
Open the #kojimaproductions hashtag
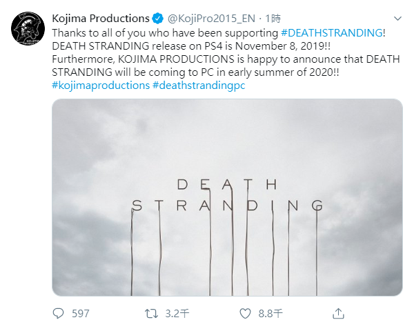click(101, 85)
